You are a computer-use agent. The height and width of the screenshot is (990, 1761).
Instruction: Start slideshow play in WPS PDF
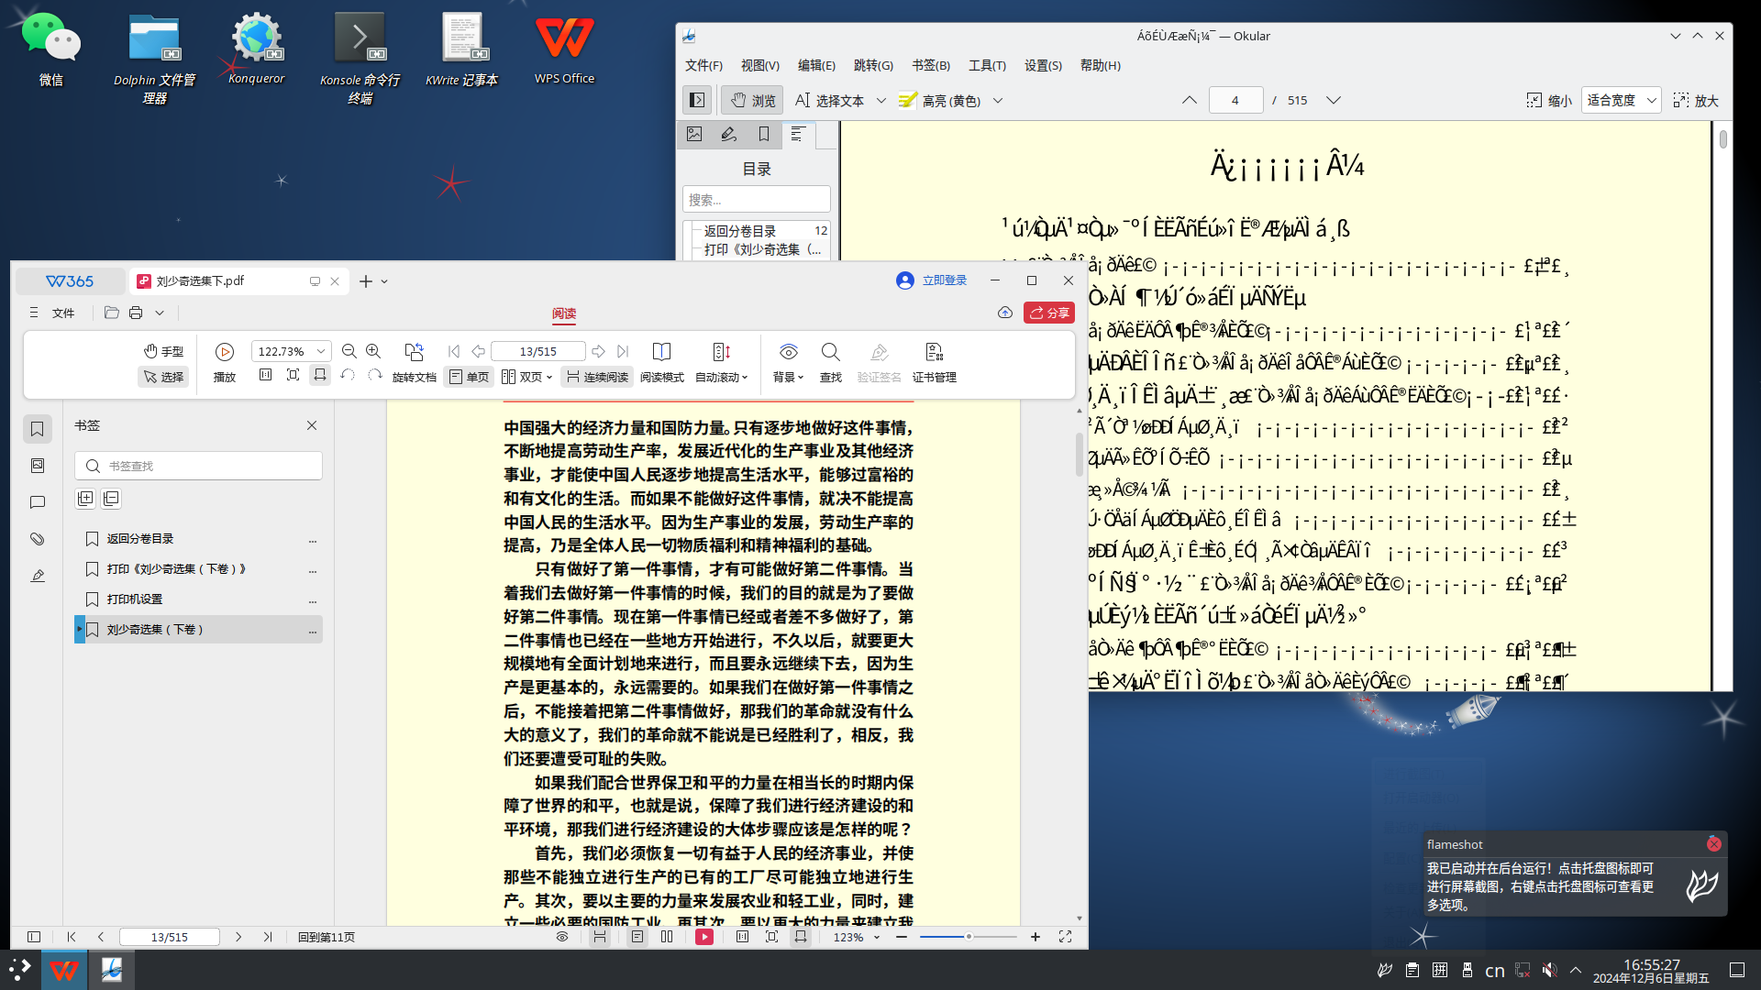225,362
